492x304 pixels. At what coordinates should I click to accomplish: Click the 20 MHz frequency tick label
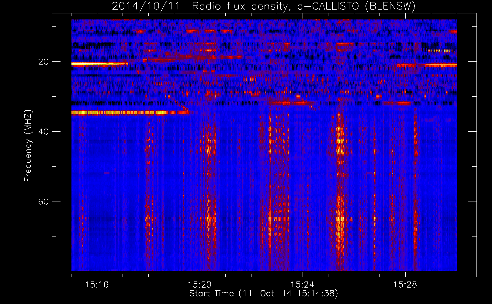(x=43, y=62)
